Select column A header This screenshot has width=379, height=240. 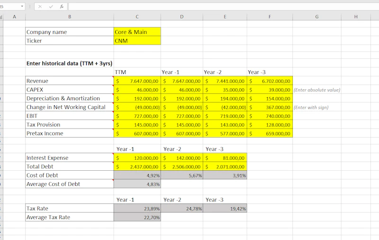tap(14, 17)
